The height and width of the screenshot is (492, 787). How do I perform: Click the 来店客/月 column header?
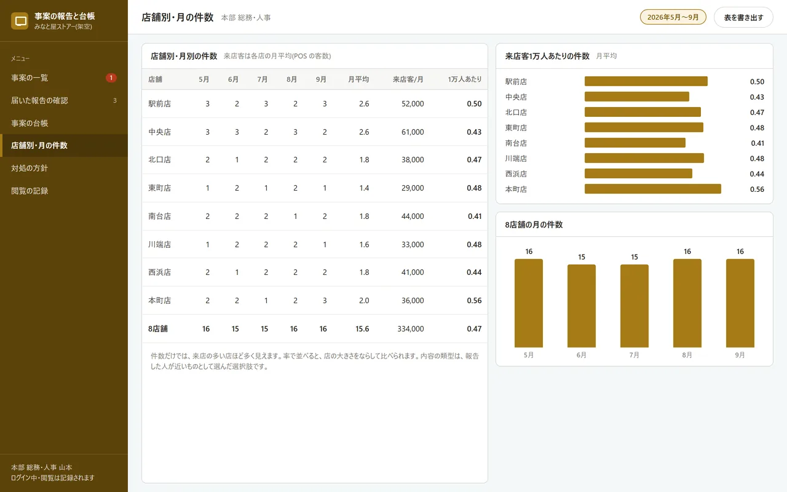coord(408,79)
